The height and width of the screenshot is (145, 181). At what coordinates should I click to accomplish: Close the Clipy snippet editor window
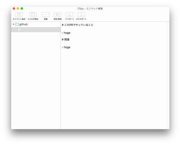[14, 8]
